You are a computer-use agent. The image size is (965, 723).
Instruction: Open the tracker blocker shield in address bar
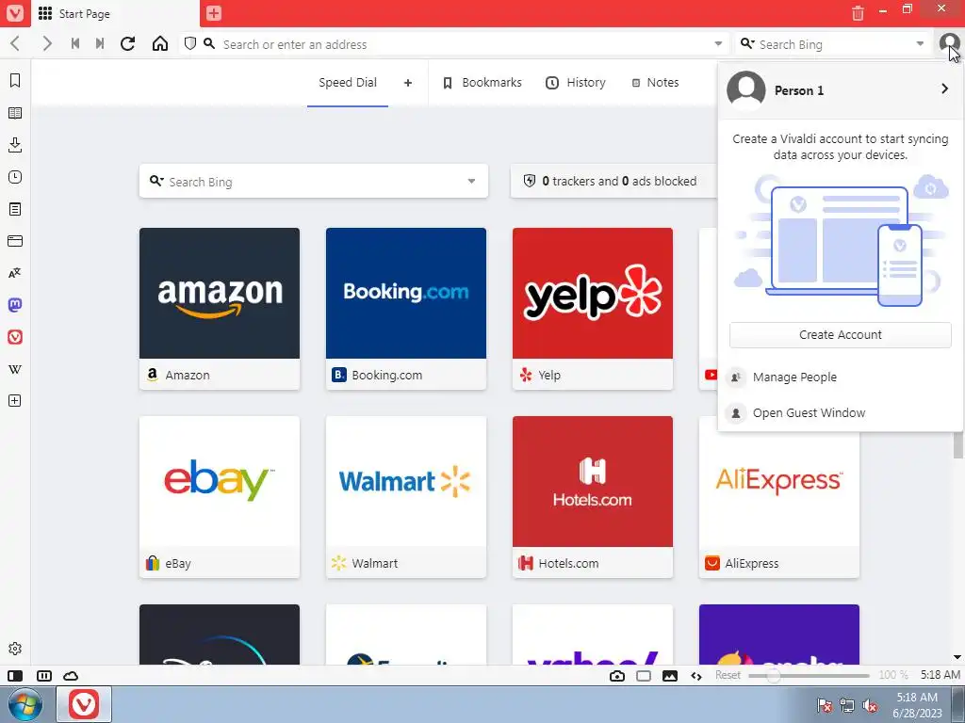(x=190, y=43)
